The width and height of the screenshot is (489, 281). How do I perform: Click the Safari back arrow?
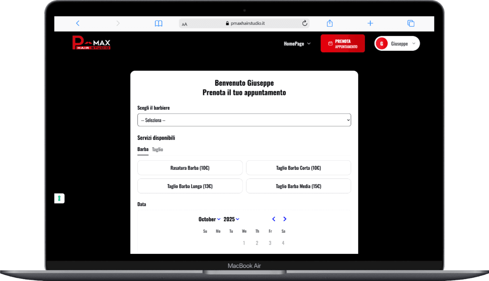[78, 23]
